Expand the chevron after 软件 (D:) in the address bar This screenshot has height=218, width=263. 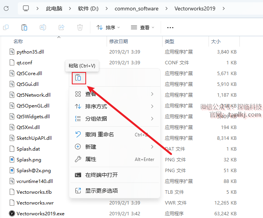tap(107, 8)
